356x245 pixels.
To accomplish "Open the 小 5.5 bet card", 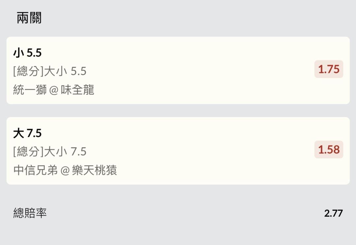I will click(x=178, y=70).
